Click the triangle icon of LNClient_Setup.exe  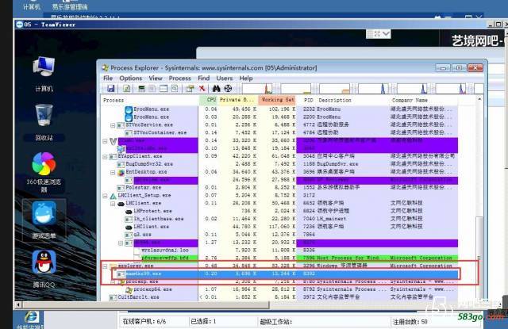pyautogui.click(x=113, y=196)
